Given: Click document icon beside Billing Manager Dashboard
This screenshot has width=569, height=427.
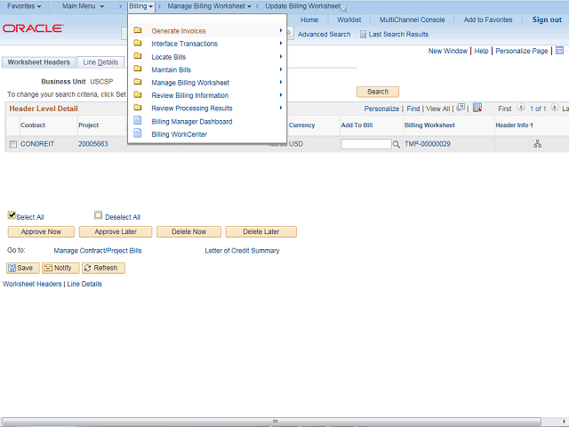Looking at the screenshot, I should coord(138,120).
